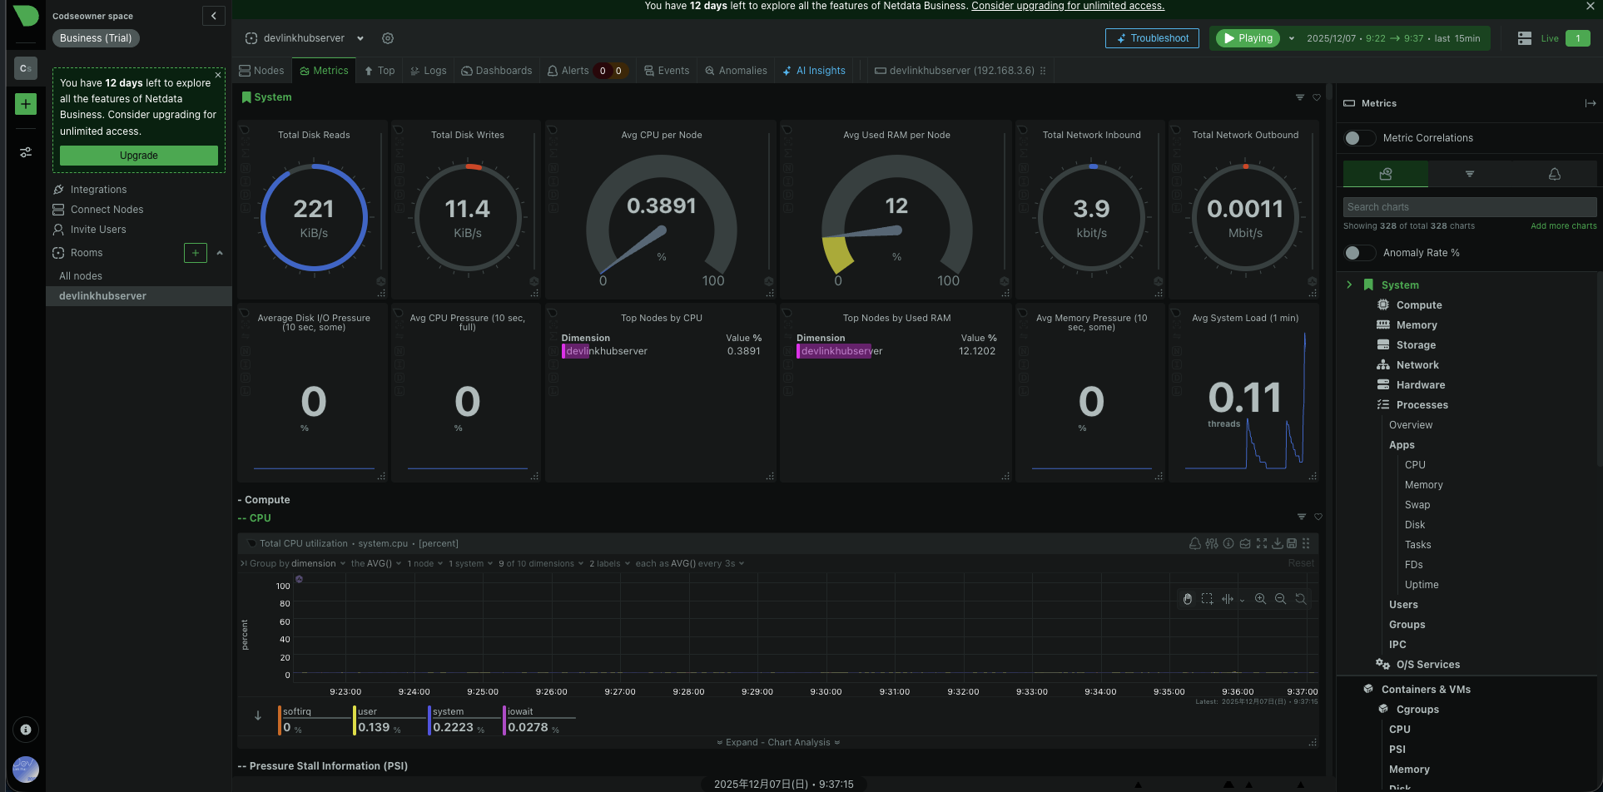Click the green plus add space icon
1603x792 pixels.
tap(26, 104)
